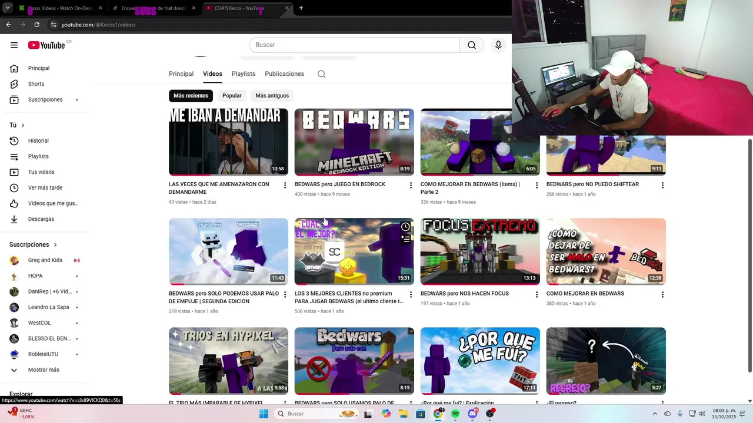Expand Mostrar más subscriptions list

45,370
